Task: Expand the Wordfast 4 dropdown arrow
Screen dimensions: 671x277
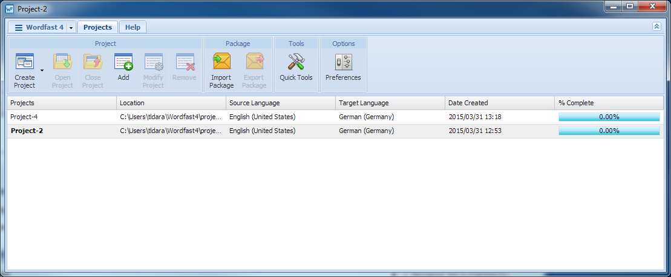Action: 71,27
